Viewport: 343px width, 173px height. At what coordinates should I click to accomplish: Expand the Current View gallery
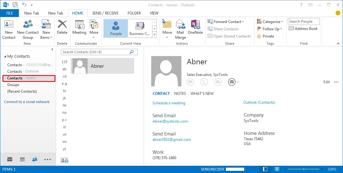point(154,35)
